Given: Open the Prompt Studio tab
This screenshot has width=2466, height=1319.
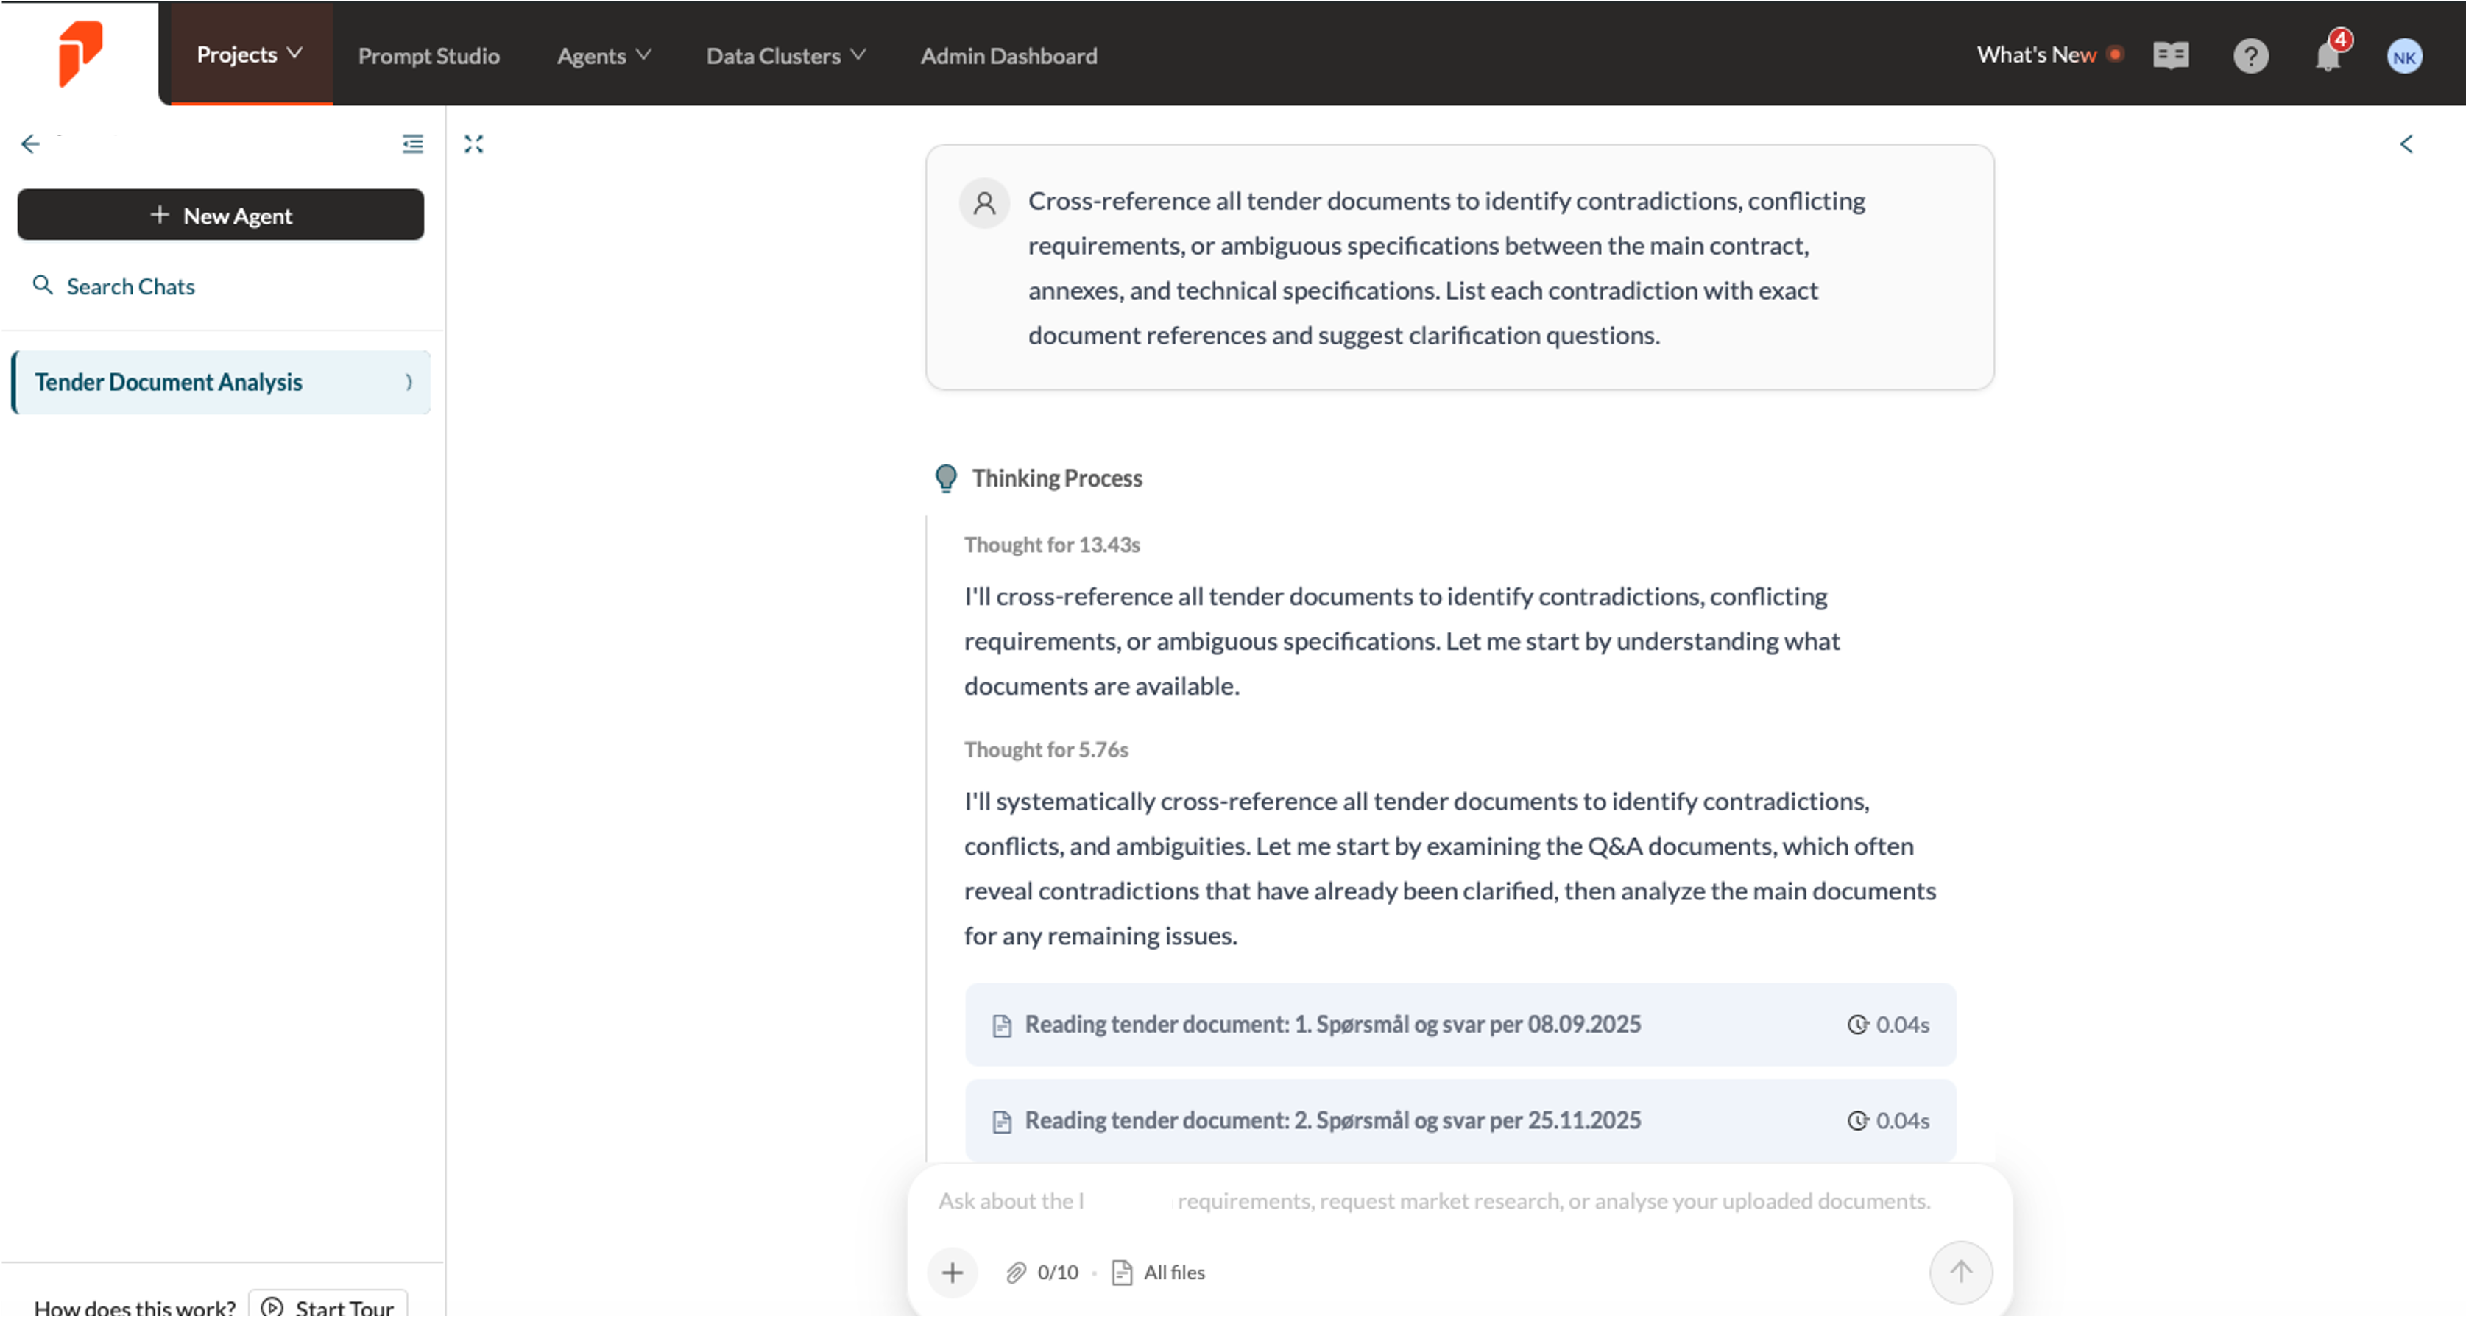Looking at the screenshot, I should 428,55.
